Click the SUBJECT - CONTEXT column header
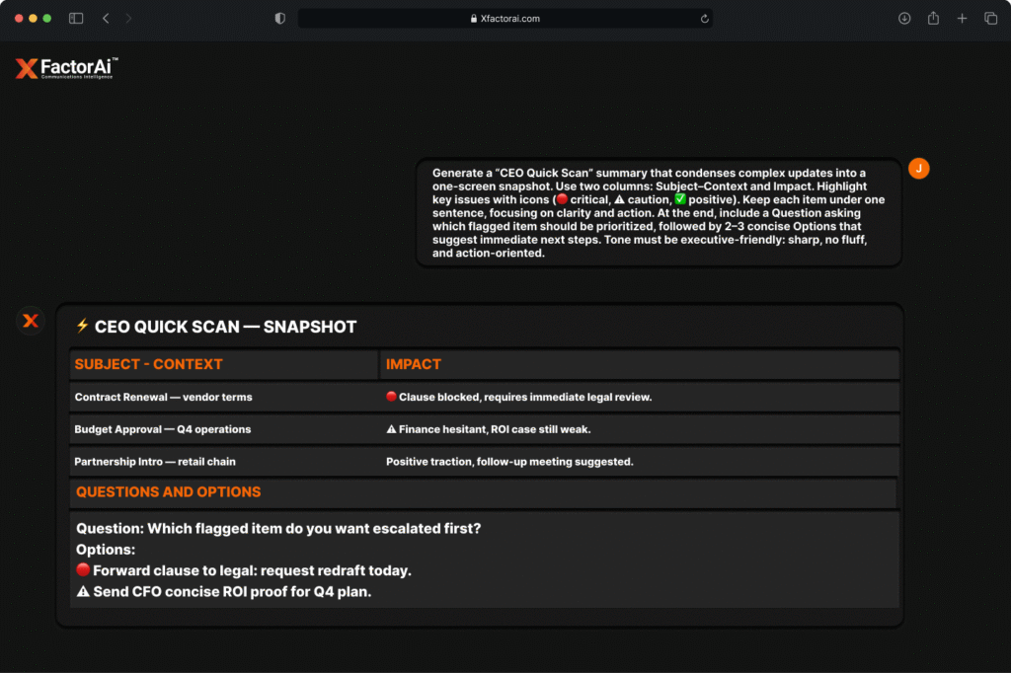 148,364
